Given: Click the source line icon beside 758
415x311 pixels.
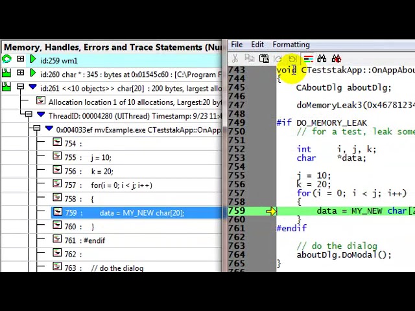Looking at the screenshot, I should coord(57,197).
